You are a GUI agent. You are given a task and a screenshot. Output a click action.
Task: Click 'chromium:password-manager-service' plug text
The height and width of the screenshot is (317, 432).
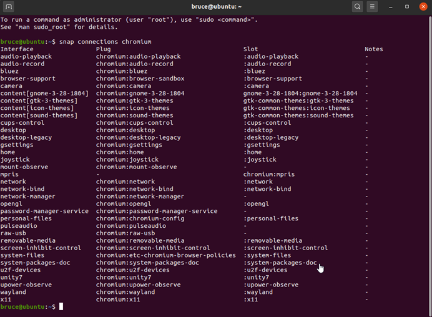(x=157, y=211)
